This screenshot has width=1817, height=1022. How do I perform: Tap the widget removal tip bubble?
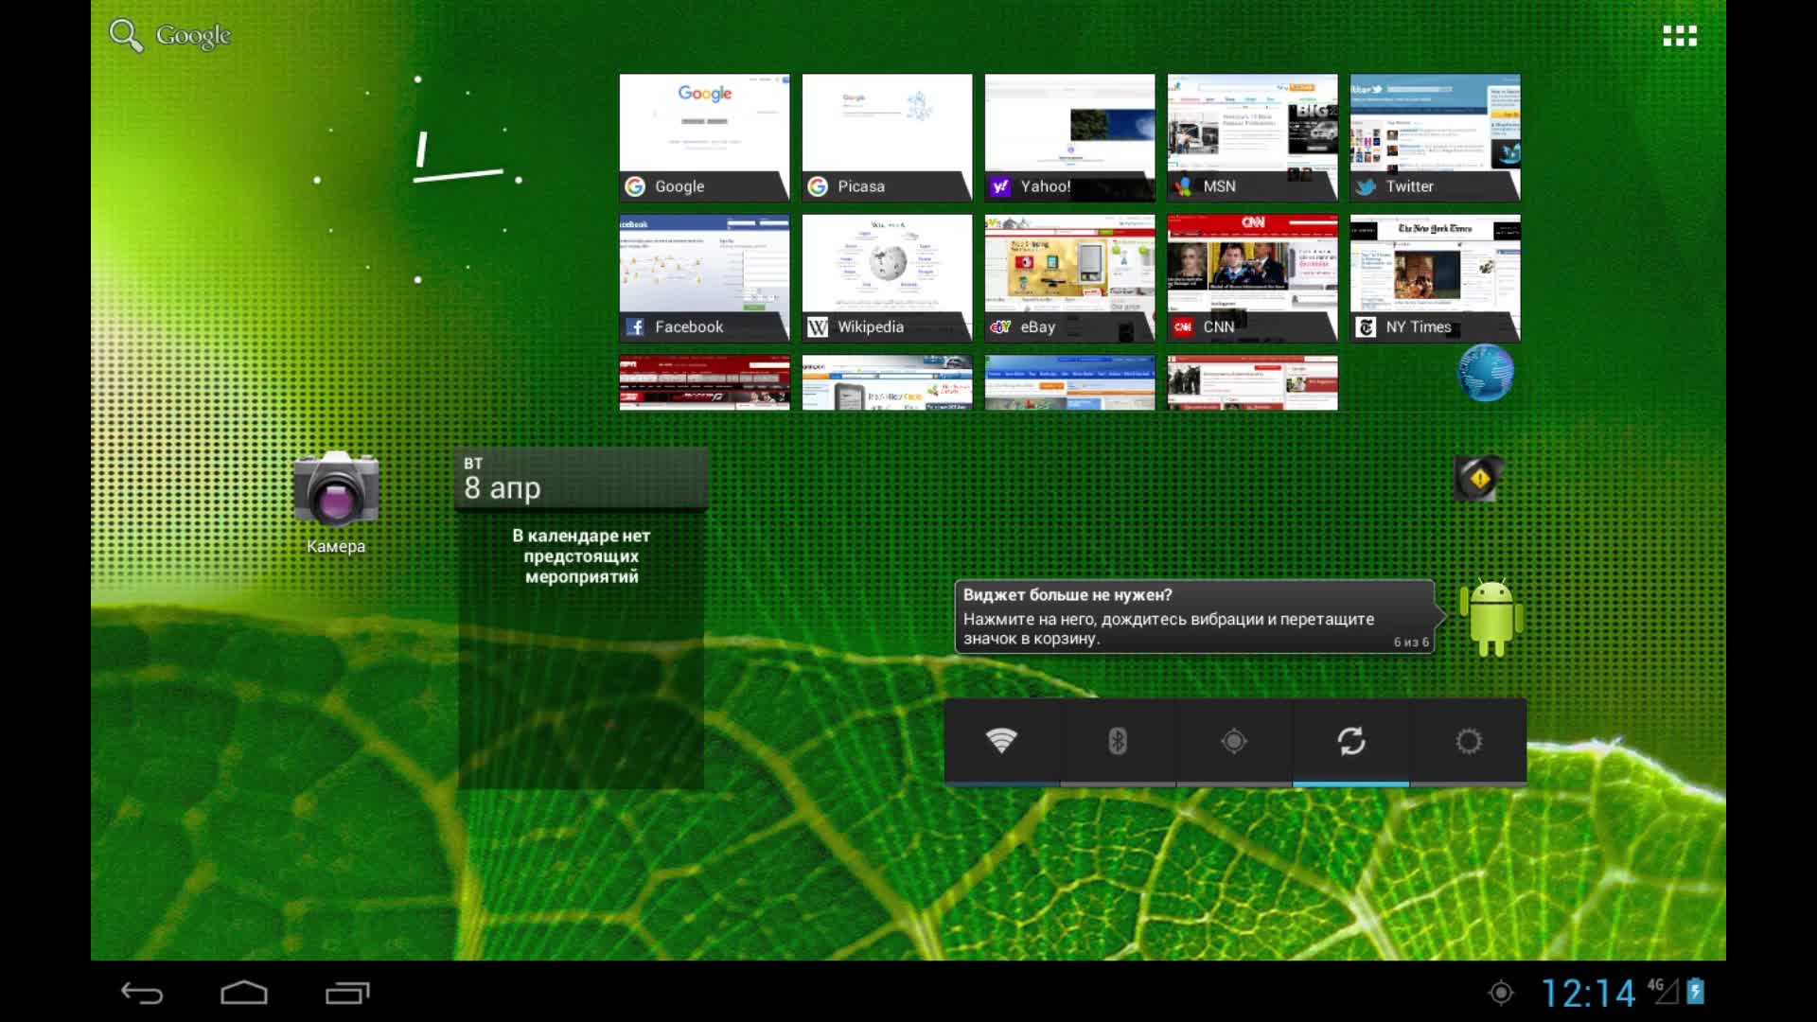pyautogui.click(x=1195, y=617)
